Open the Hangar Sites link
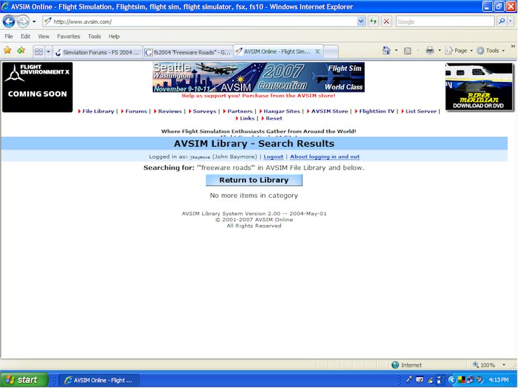 (x=282, y=111)
